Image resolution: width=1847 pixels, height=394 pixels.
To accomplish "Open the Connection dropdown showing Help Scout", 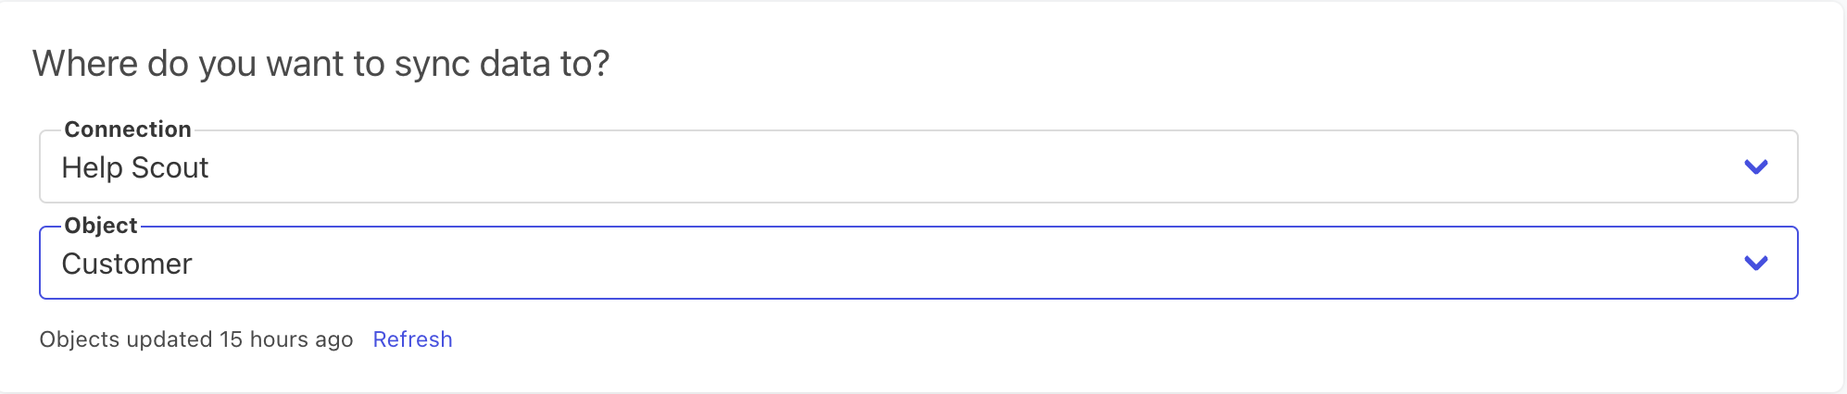I will point(917,167).
